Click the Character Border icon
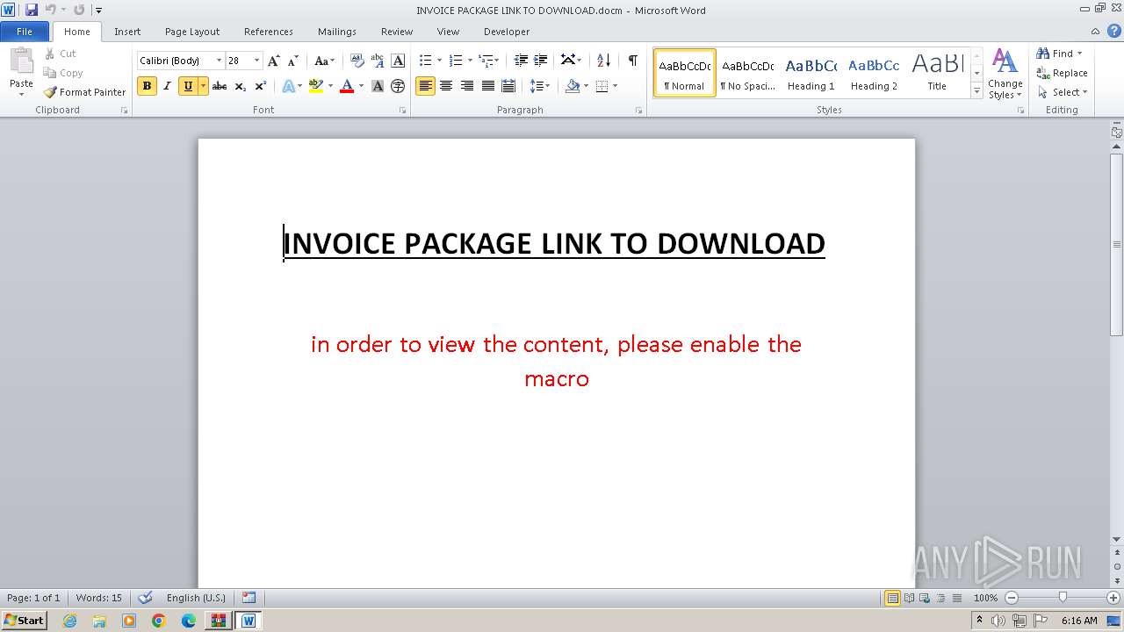The image size is (1124, 632). (x=398, y=61)
